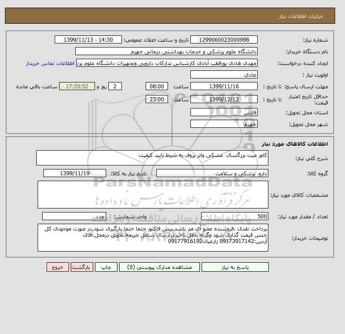
Task: Click the مهلت ارسال پاسخ label
Action: tap(306, 87)
